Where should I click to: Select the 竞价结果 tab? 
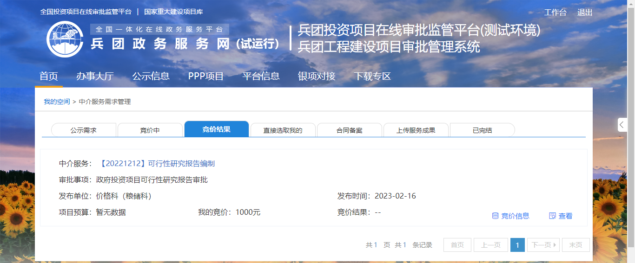216,129
